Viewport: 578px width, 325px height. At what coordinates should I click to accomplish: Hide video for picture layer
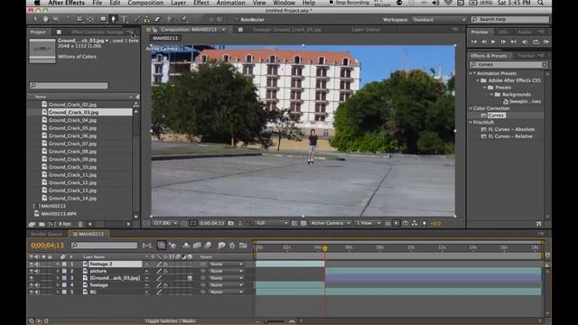point(32,271)
